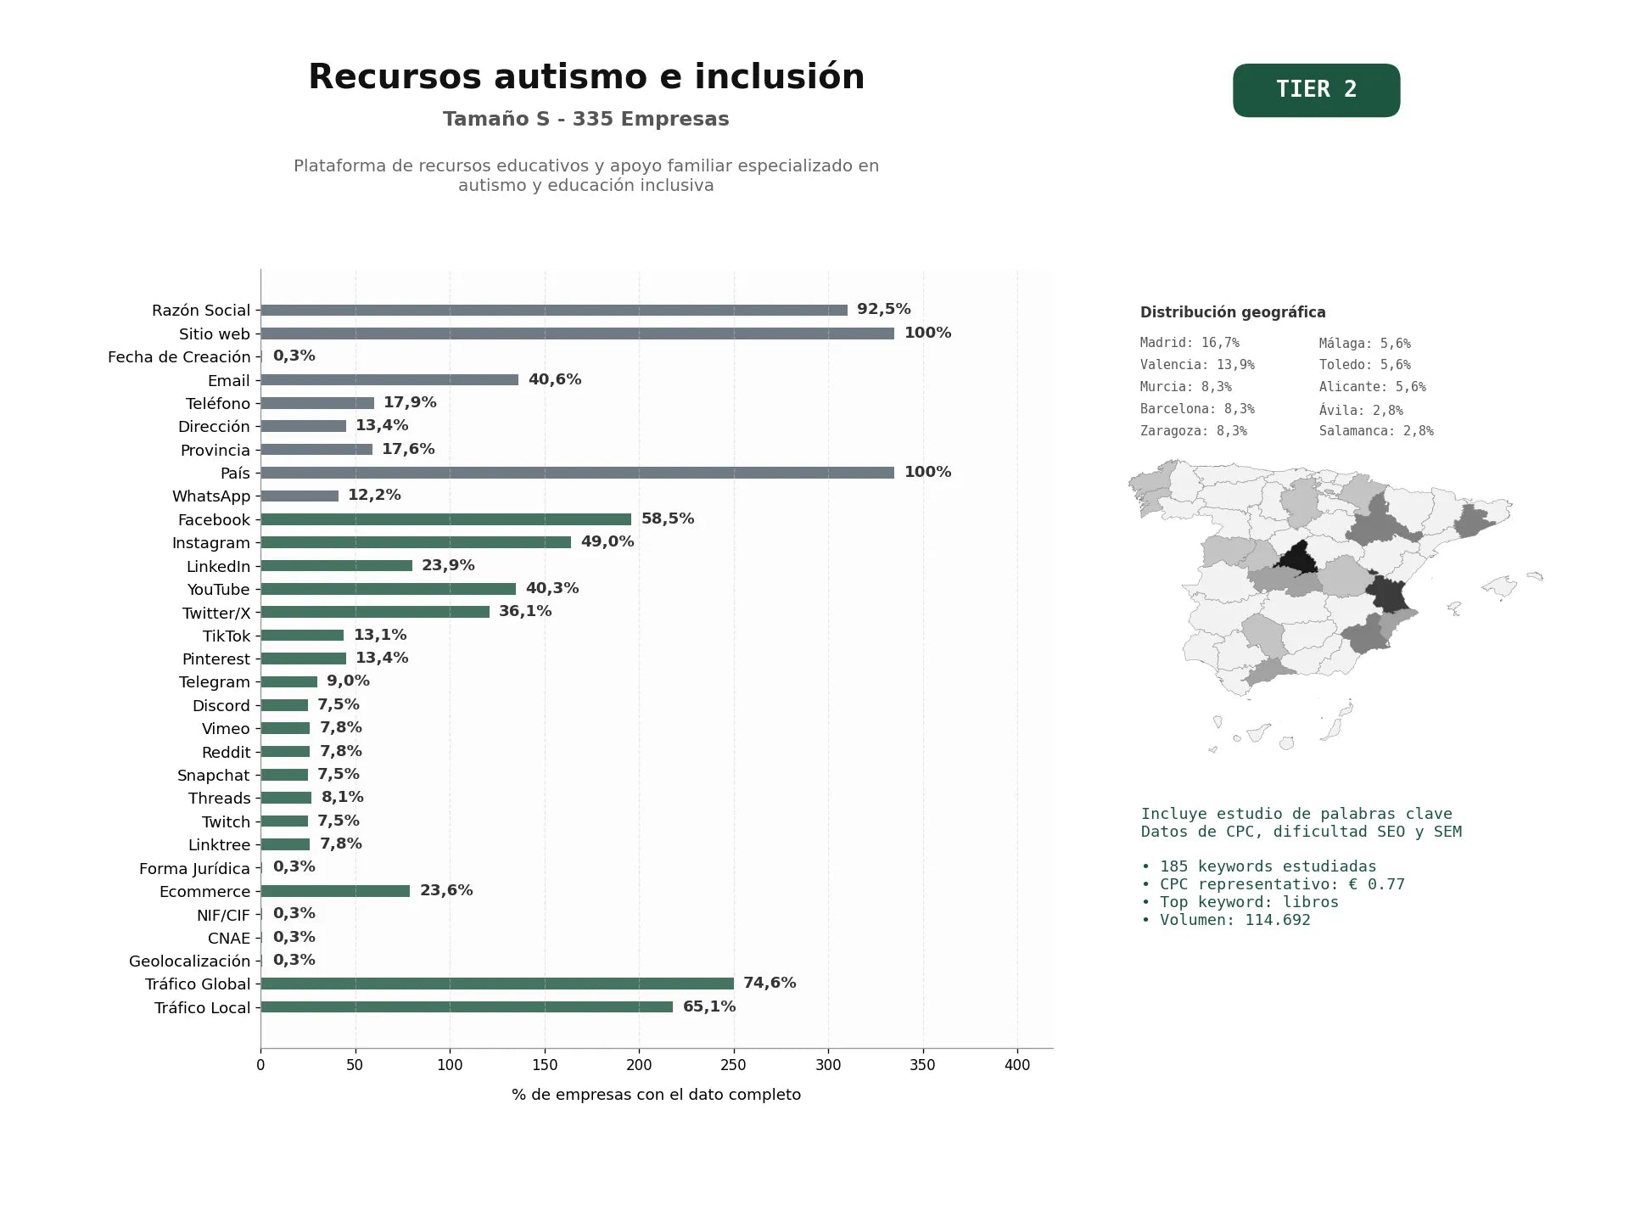Click the dark Valencia region on map
This screenshot has height=1222, width=1629.
tap(1388, 594)
